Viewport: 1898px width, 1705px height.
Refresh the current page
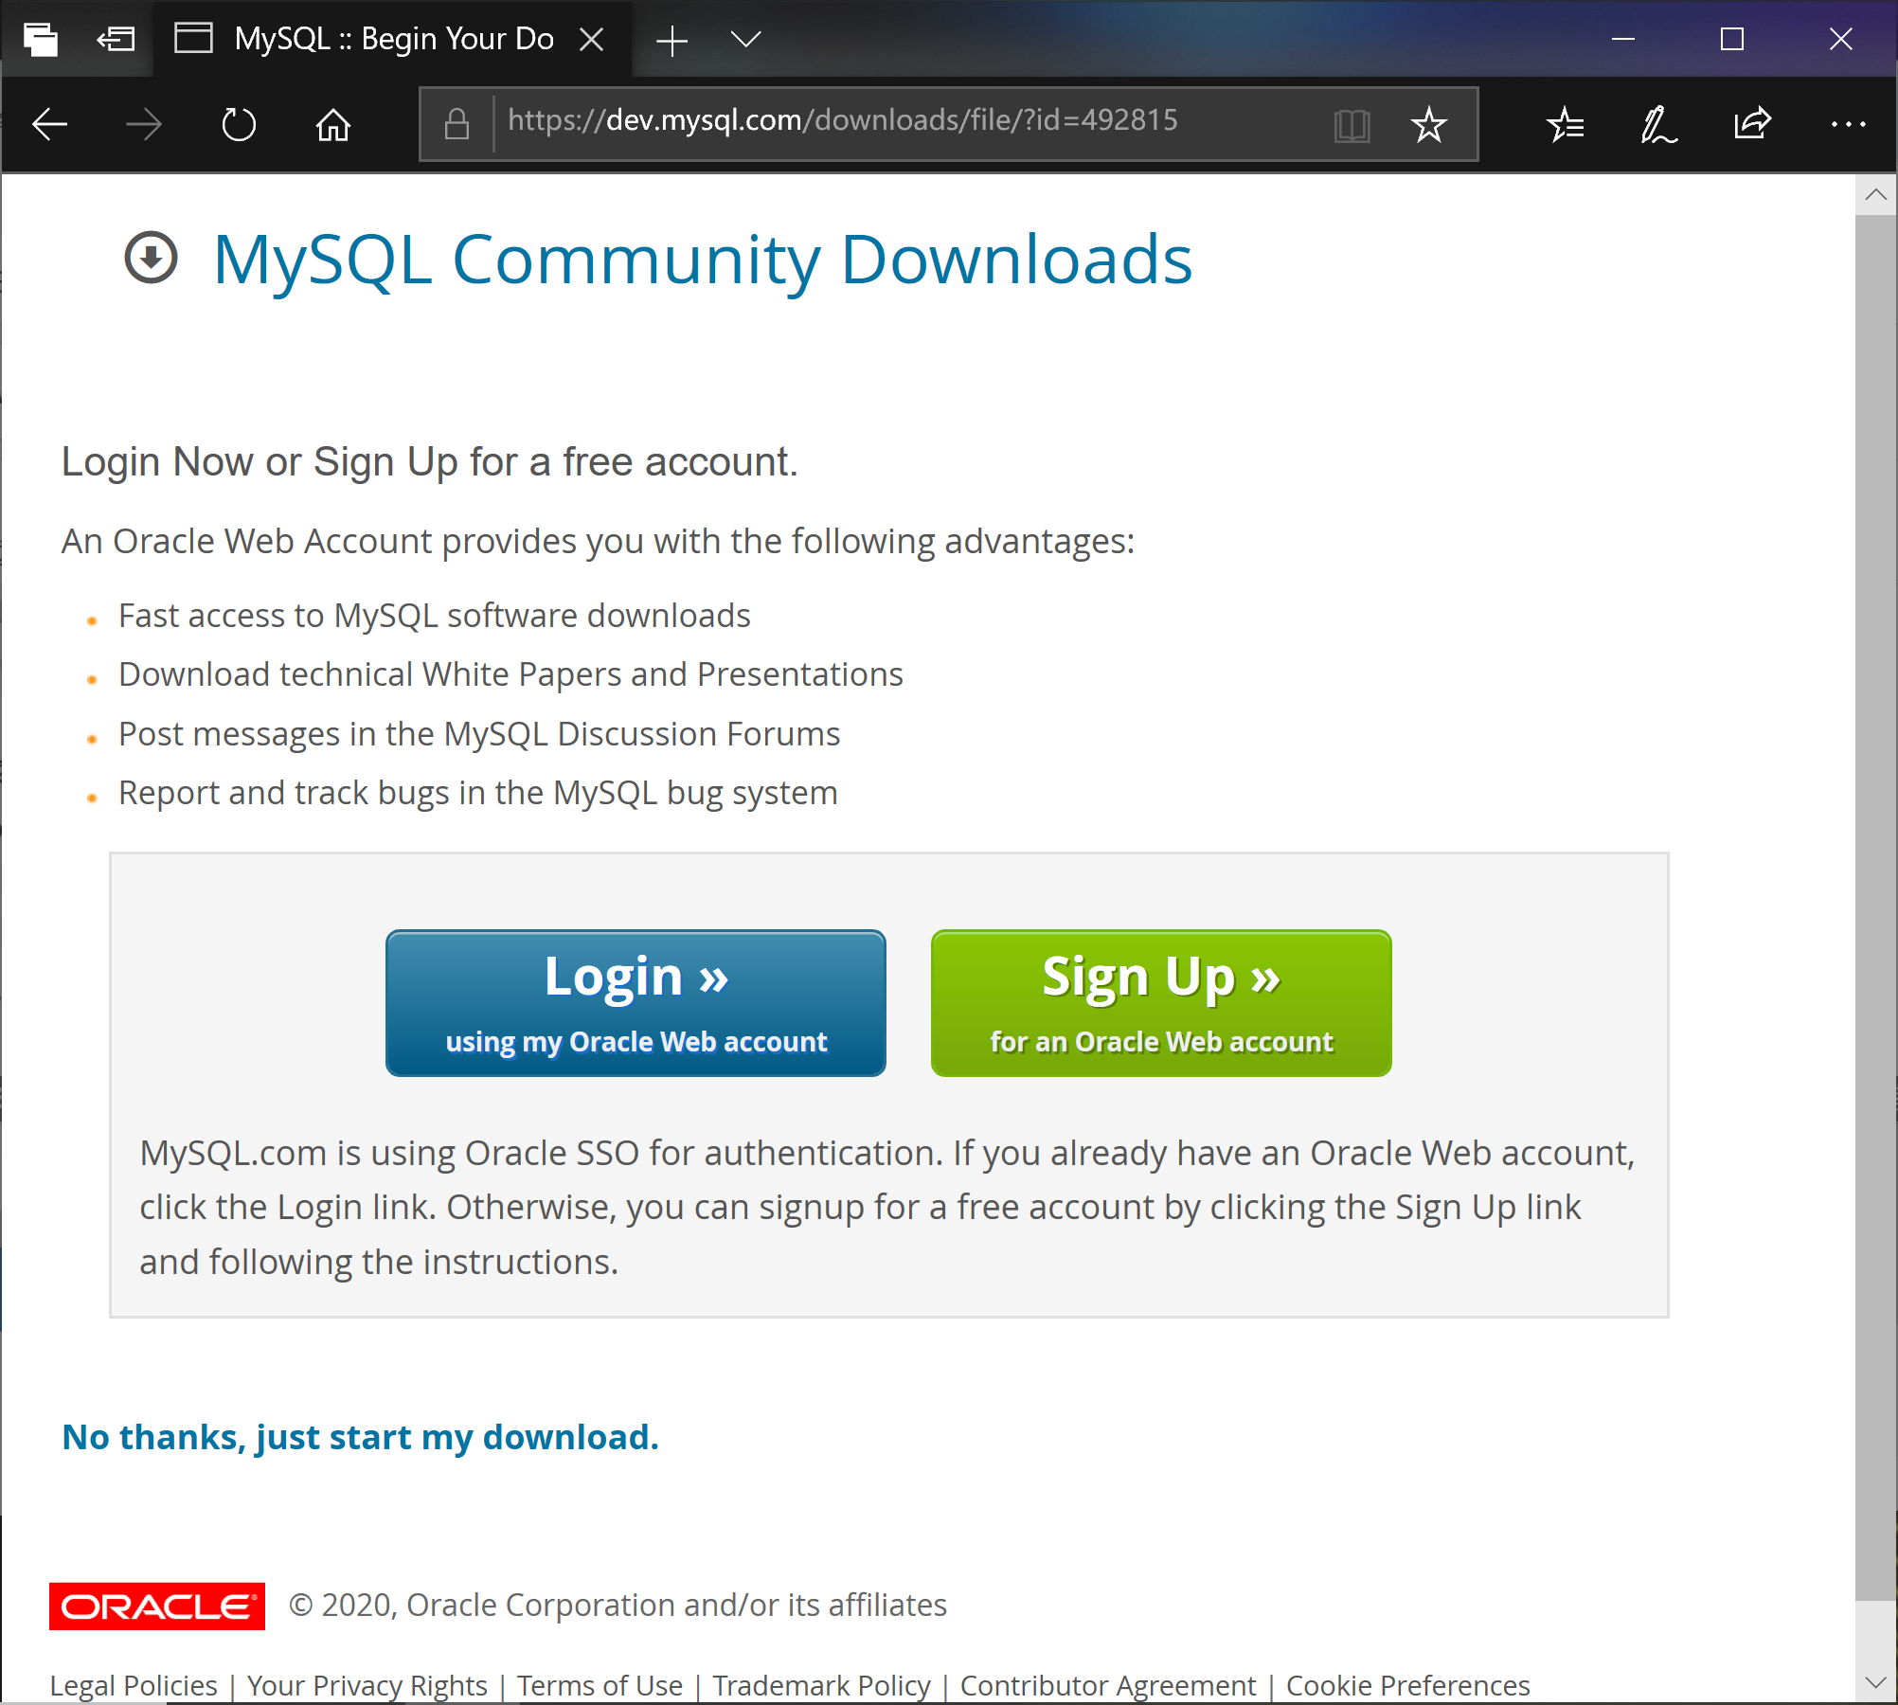[238, 124]
